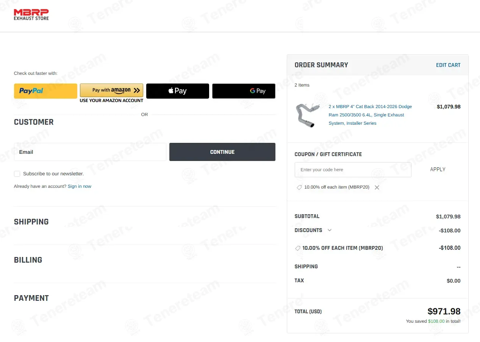480x342 pixels.
Task: Open MBRP 4" Cat Back product link
Action: pos(370,115)
